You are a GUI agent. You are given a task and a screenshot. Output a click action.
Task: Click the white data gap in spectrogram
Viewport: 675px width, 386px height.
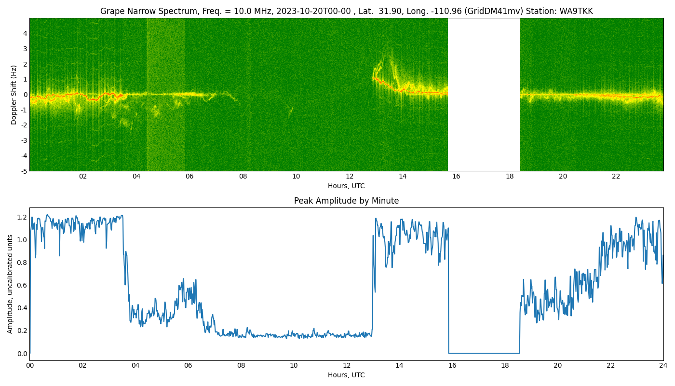484,95
